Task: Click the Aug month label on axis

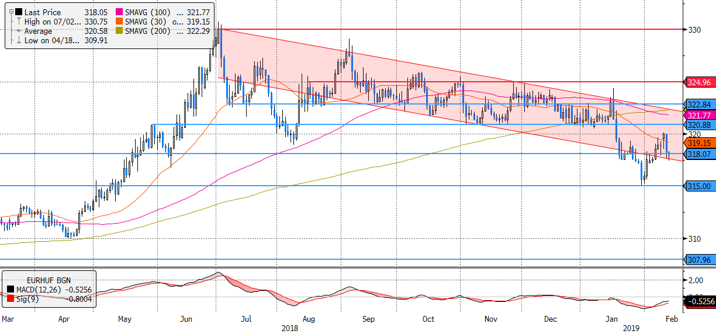Action: 309,319
